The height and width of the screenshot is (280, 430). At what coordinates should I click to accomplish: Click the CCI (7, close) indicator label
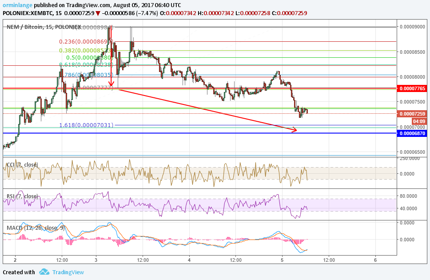pos(22,165)
